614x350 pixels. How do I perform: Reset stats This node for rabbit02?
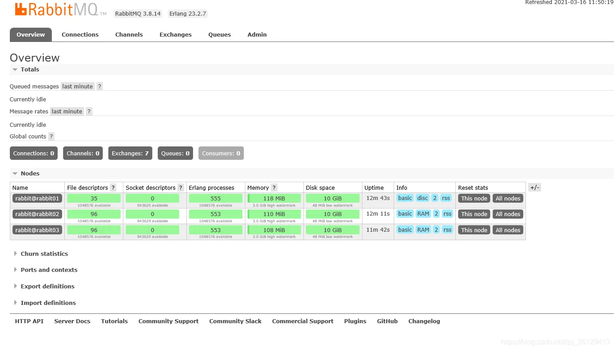474,214
